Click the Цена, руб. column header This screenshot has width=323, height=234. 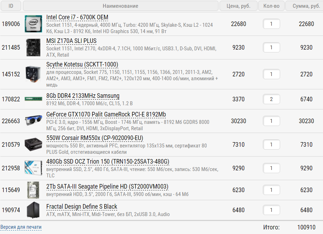(x=238, y=6)
